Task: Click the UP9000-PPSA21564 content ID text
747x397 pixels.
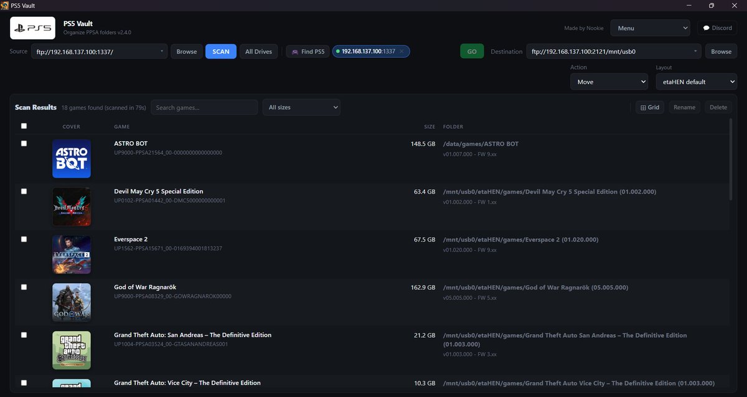Action: (x=168, y=152)
